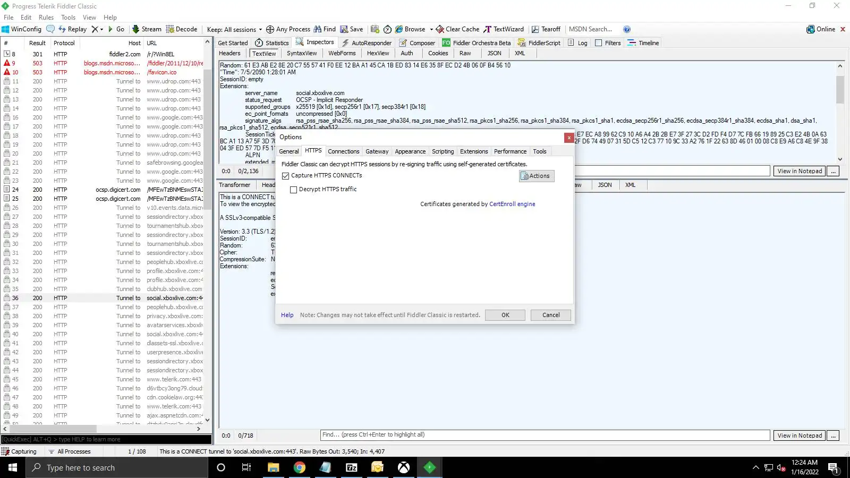Click the WinConfig toolbar icon
850x478 pixels.
[x=21, y=29]
